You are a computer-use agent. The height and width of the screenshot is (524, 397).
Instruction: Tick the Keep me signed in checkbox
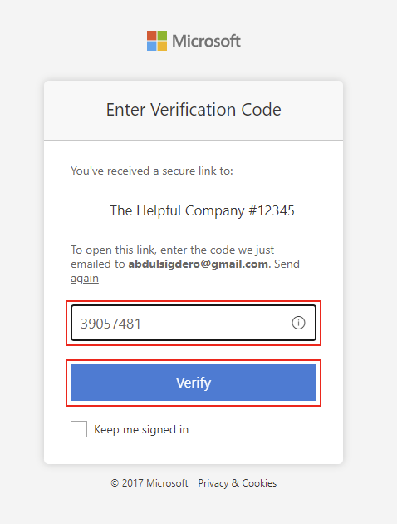(x=79, y=429)
